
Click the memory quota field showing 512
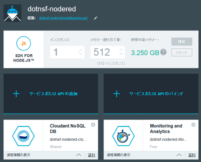coord(108,52)
